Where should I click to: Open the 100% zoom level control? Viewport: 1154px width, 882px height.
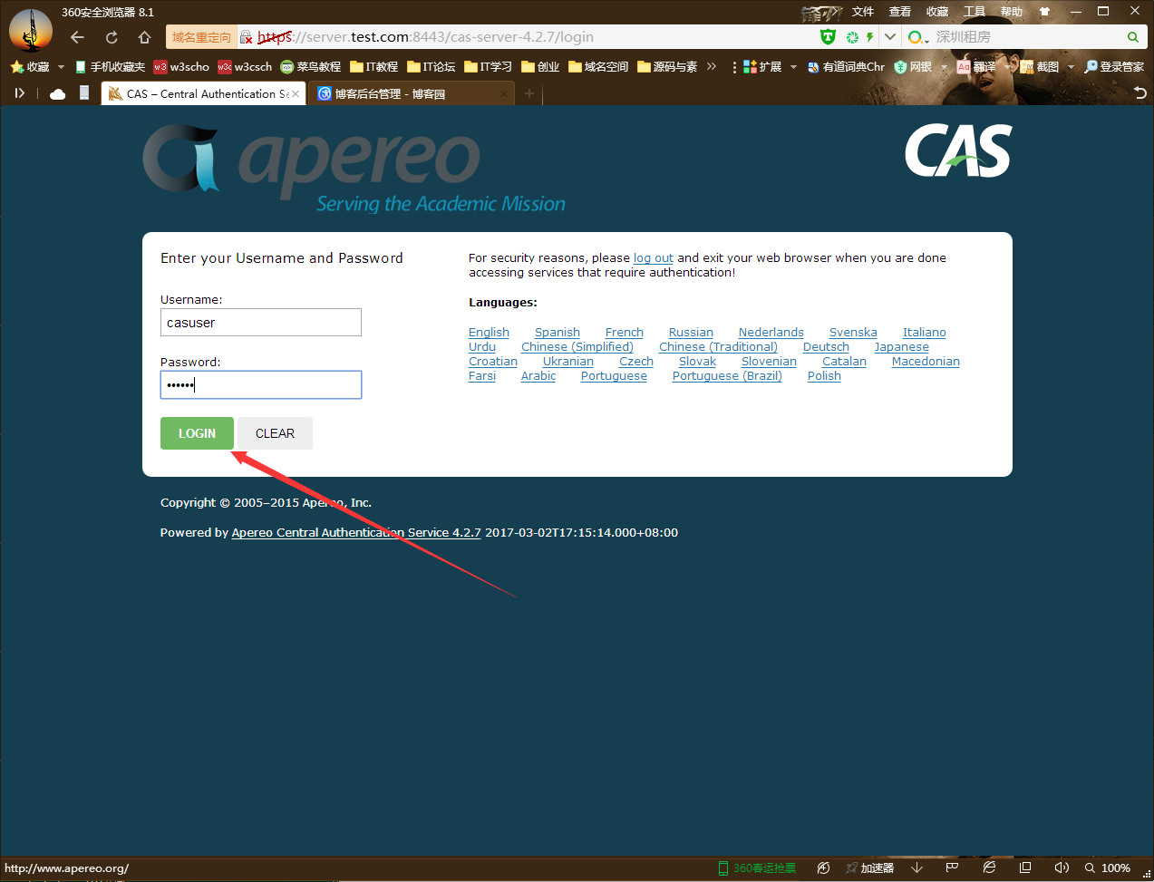(x=1108, y=868)
